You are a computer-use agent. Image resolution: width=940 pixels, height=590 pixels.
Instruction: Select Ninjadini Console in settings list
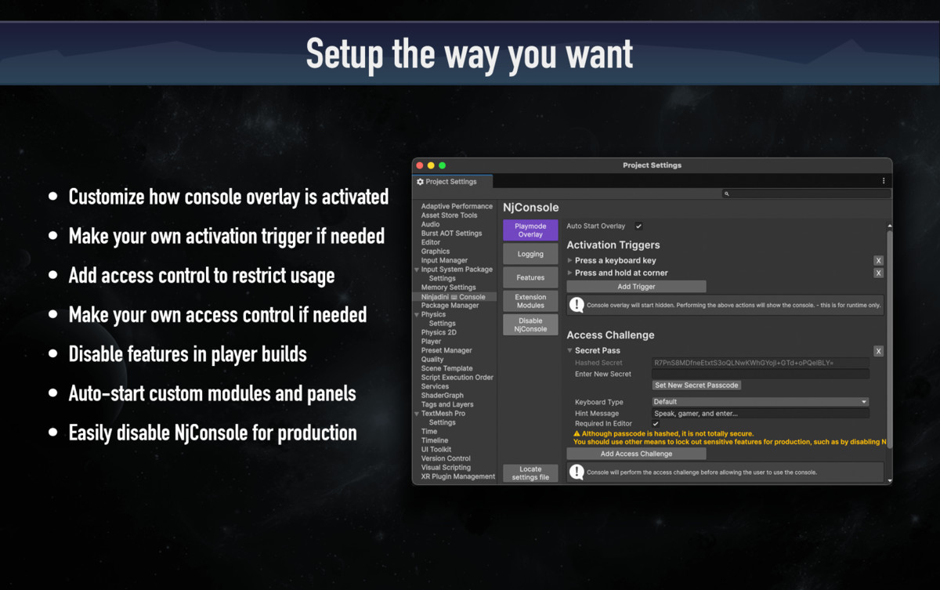(454, 297)
